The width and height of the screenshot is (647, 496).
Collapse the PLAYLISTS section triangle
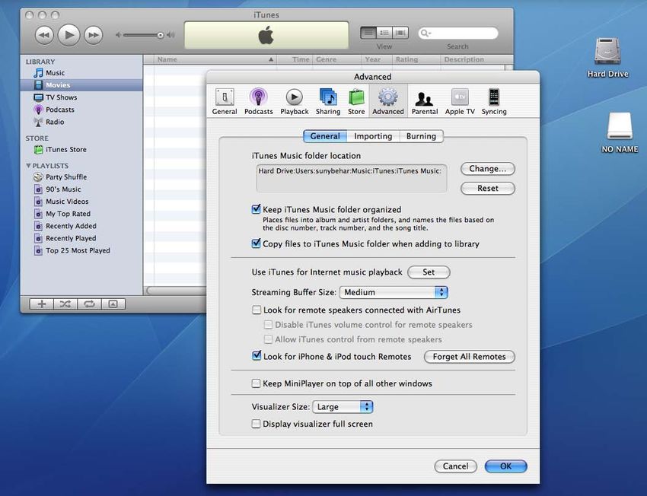(28, 166)
